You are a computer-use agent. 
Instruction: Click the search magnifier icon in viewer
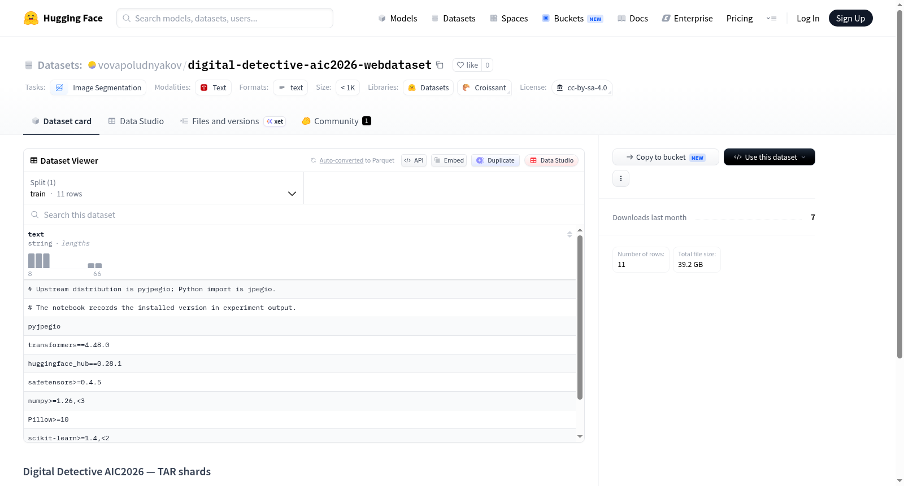(34, 214)
